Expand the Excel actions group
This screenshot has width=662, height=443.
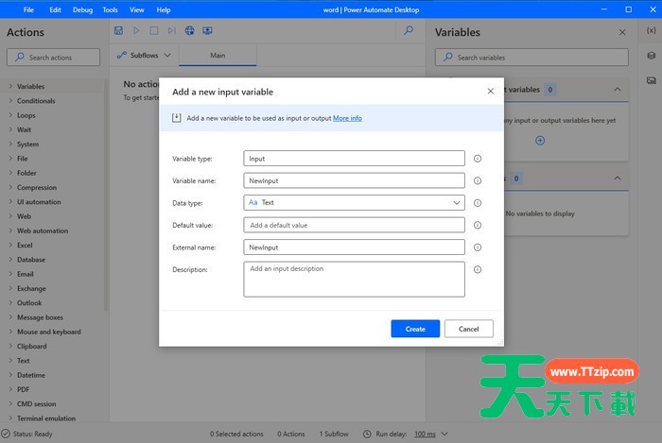click(25, 245)
